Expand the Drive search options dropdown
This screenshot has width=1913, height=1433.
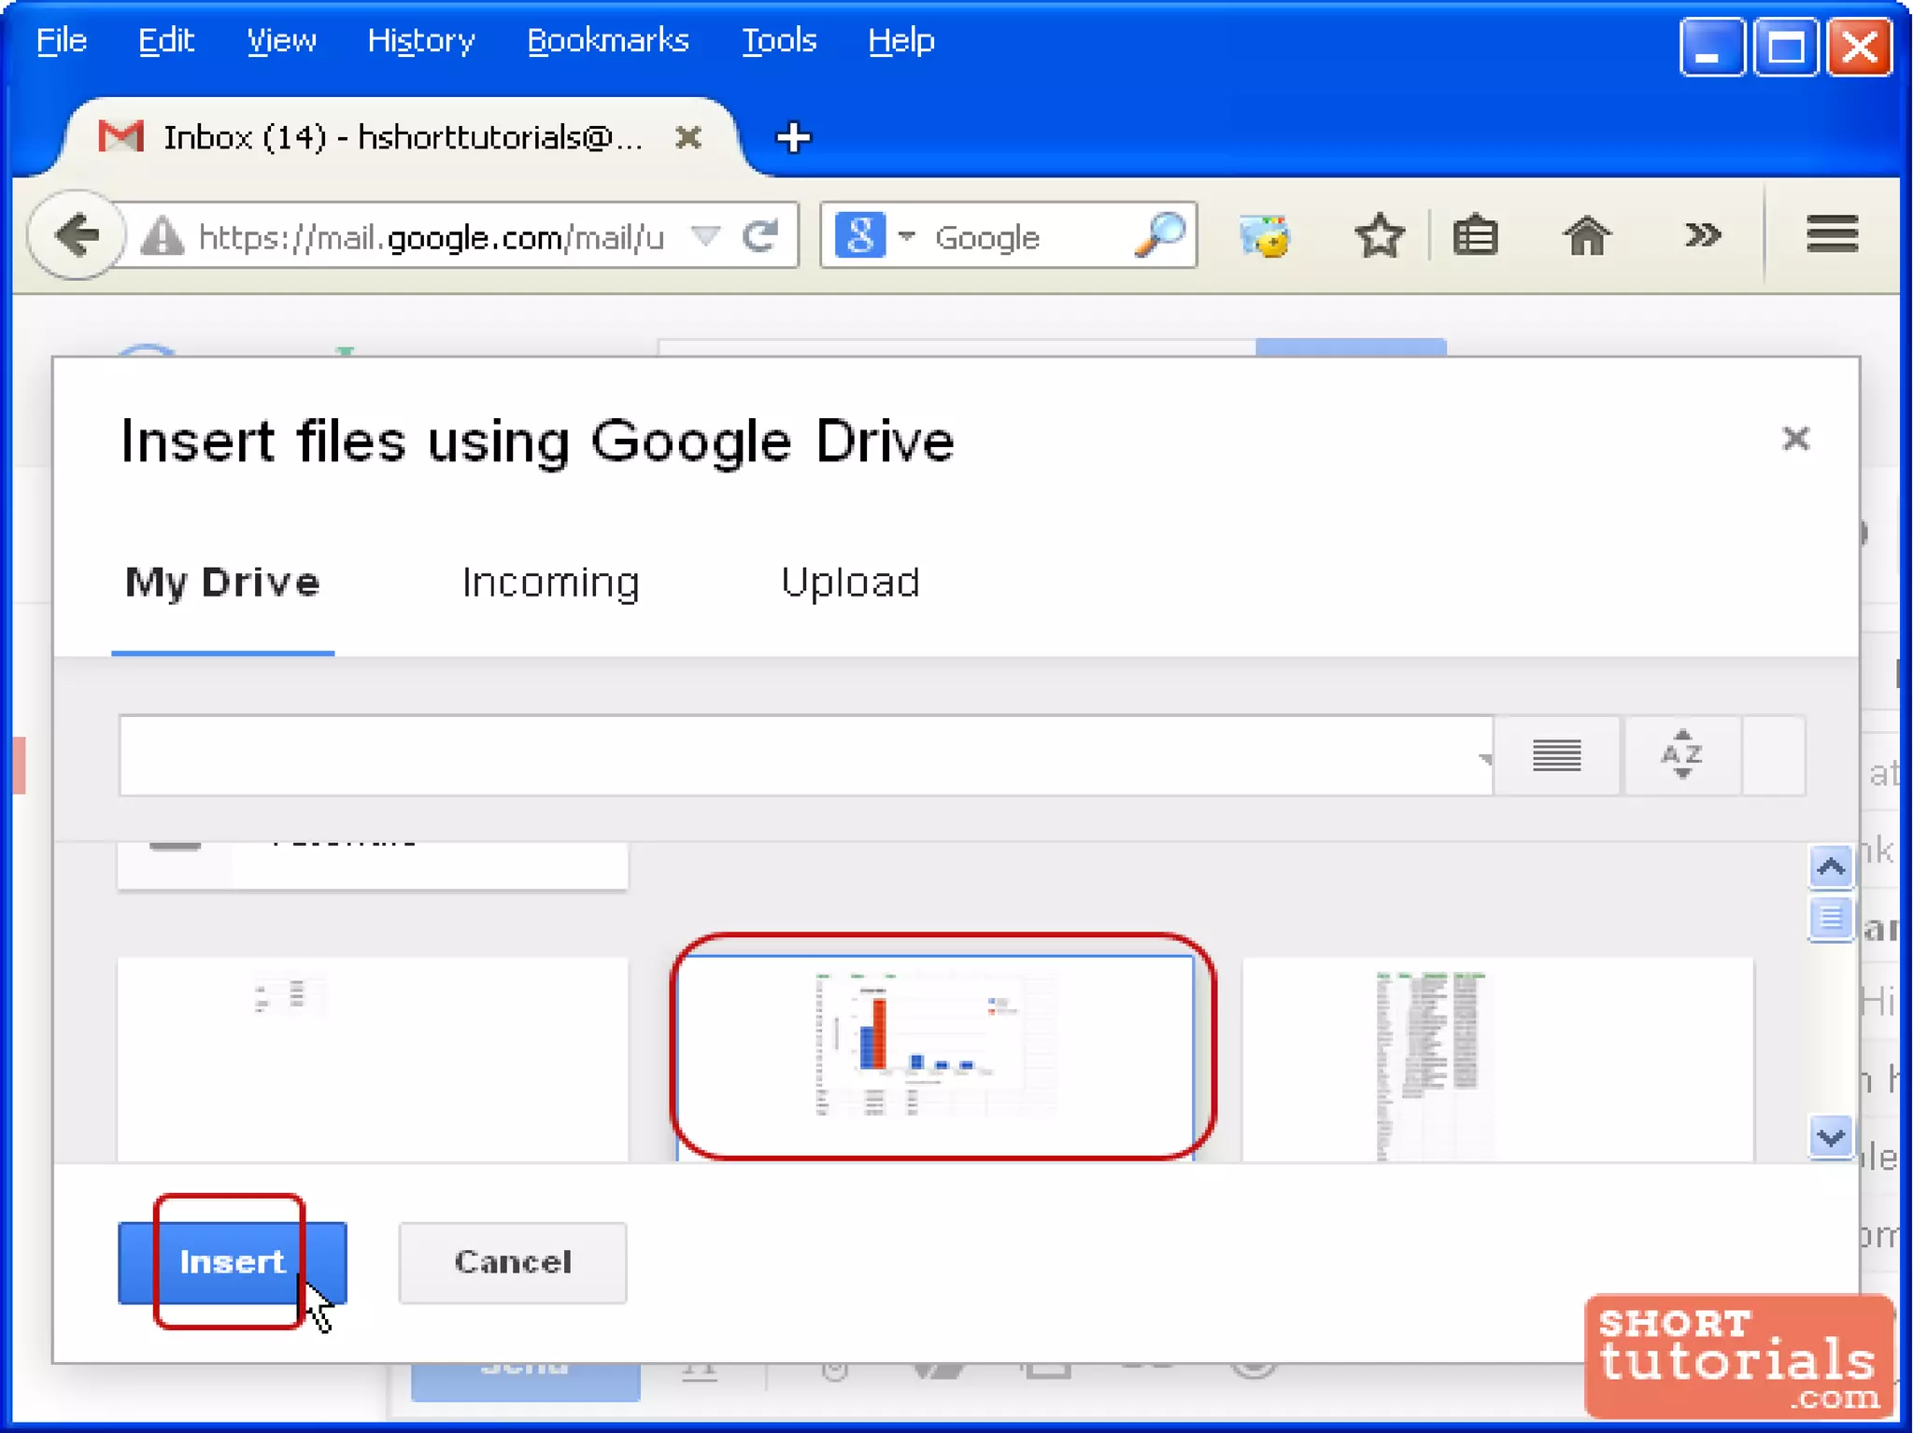point(1483,758)
